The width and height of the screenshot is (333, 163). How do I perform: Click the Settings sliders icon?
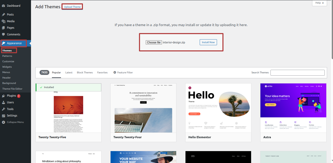click(3, 115)
